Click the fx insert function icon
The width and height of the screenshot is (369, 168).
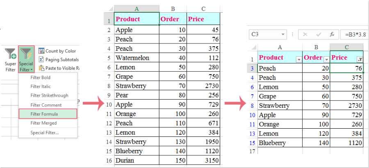pyautogui.click(x=332, y=34)
